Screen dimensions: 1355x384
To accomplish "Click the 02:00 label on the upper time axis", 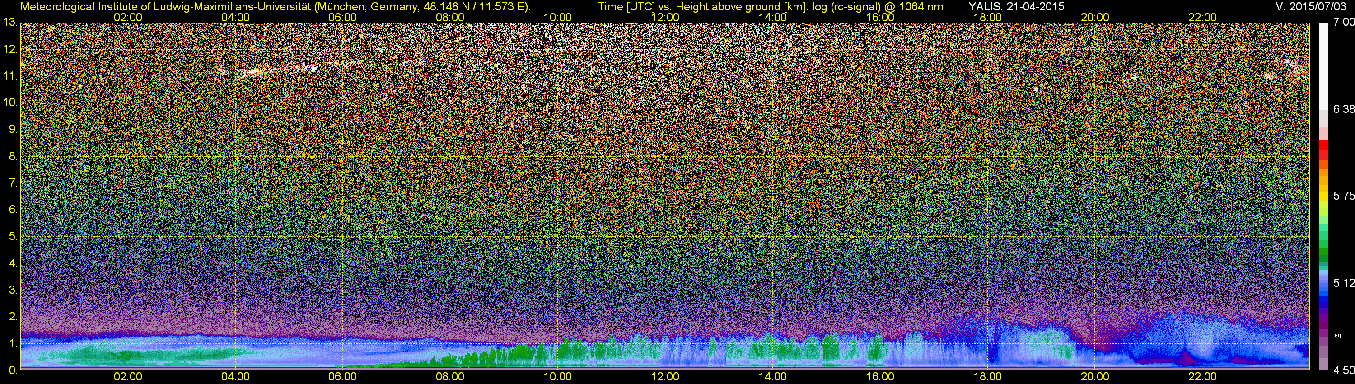I will [128, 17].
